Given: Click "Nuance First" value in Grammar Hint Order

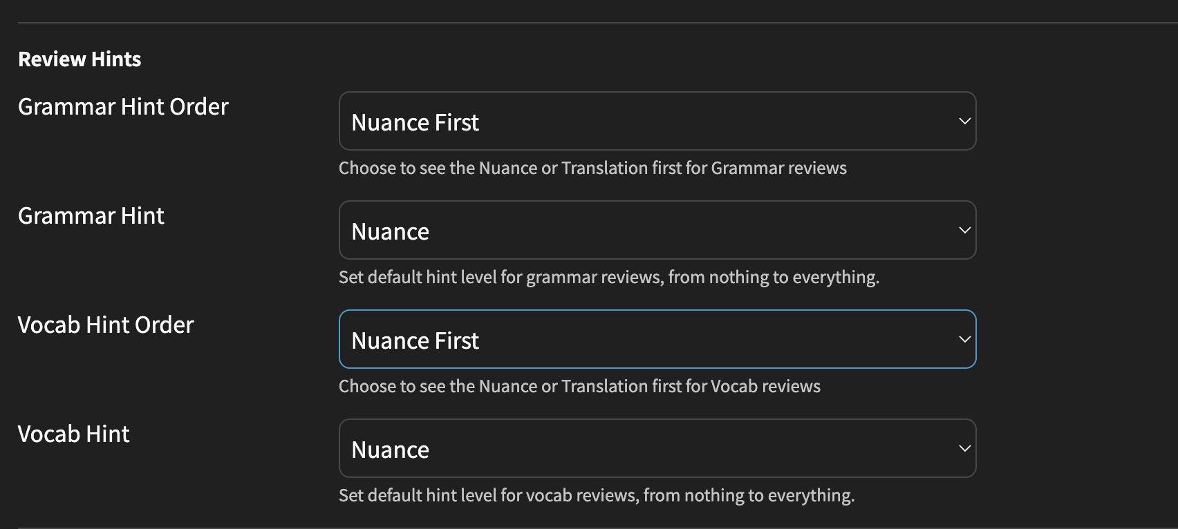Looking at the screenshot, I should 415,123.
